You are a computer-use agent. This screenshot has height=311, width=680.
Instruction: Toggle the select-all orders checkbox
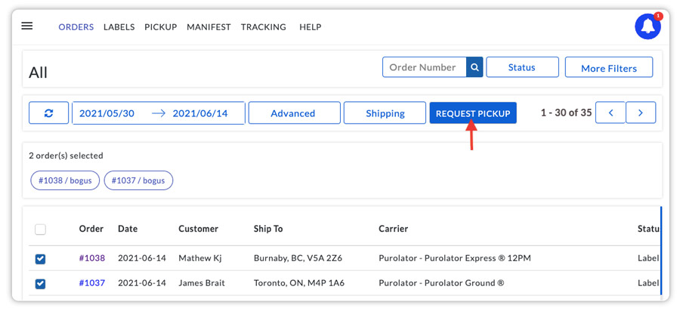40,229
